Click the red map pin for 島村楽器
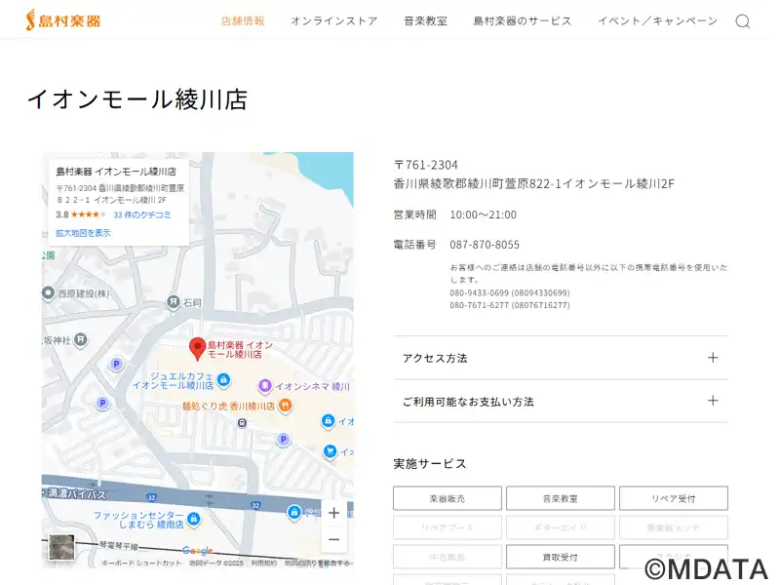The width and height of the screenshot is (780, 585). [x=198, y=349]
